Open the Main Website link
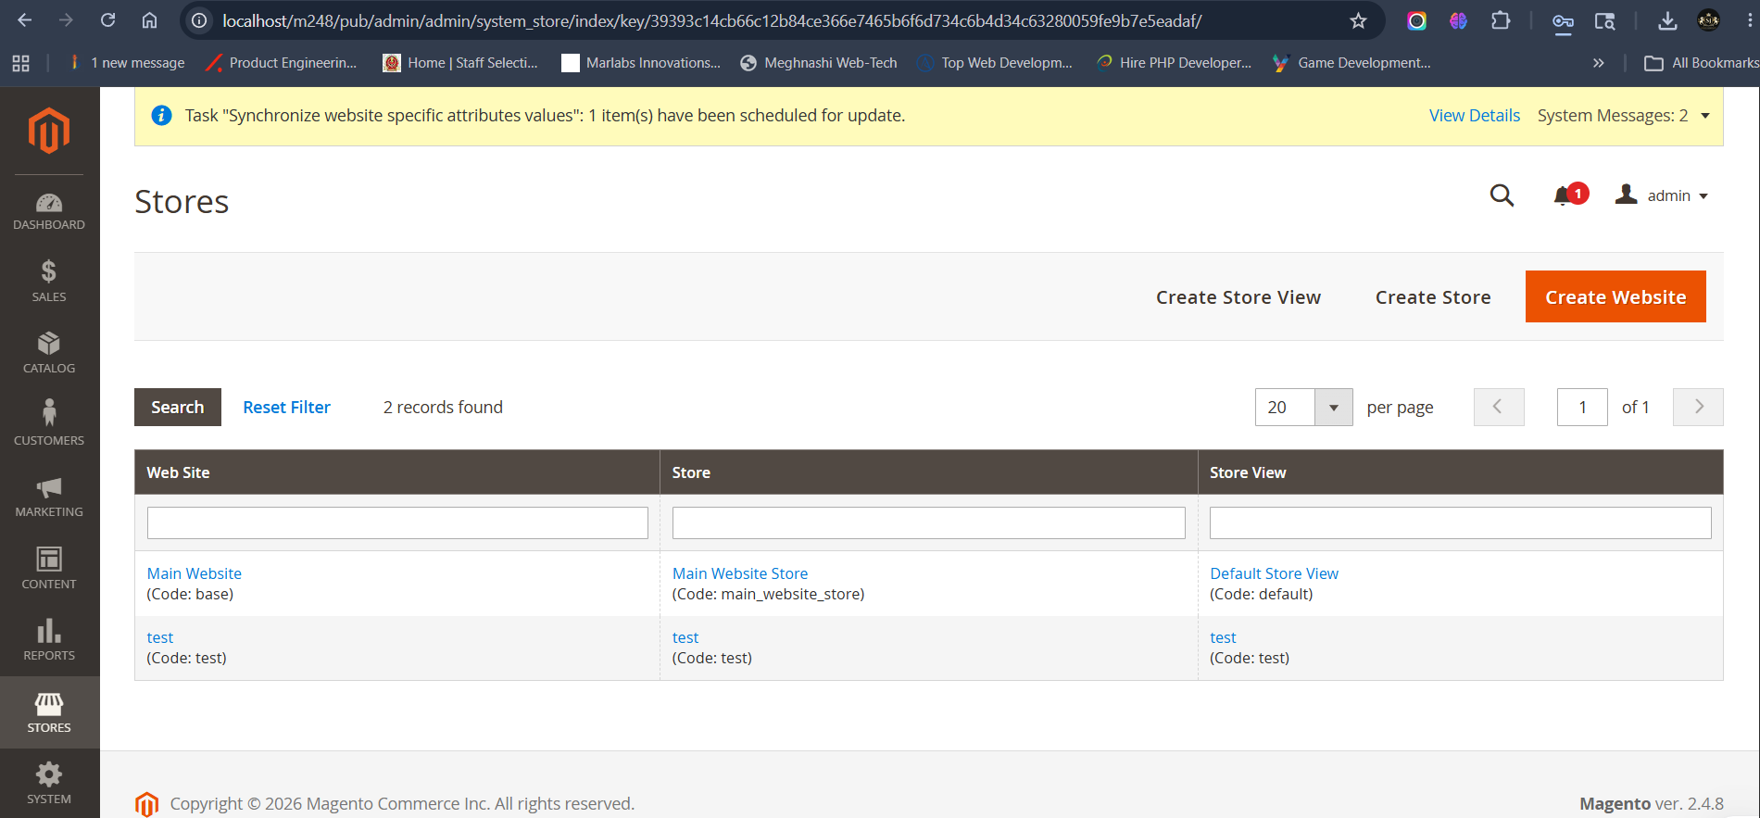 point(195,573)
